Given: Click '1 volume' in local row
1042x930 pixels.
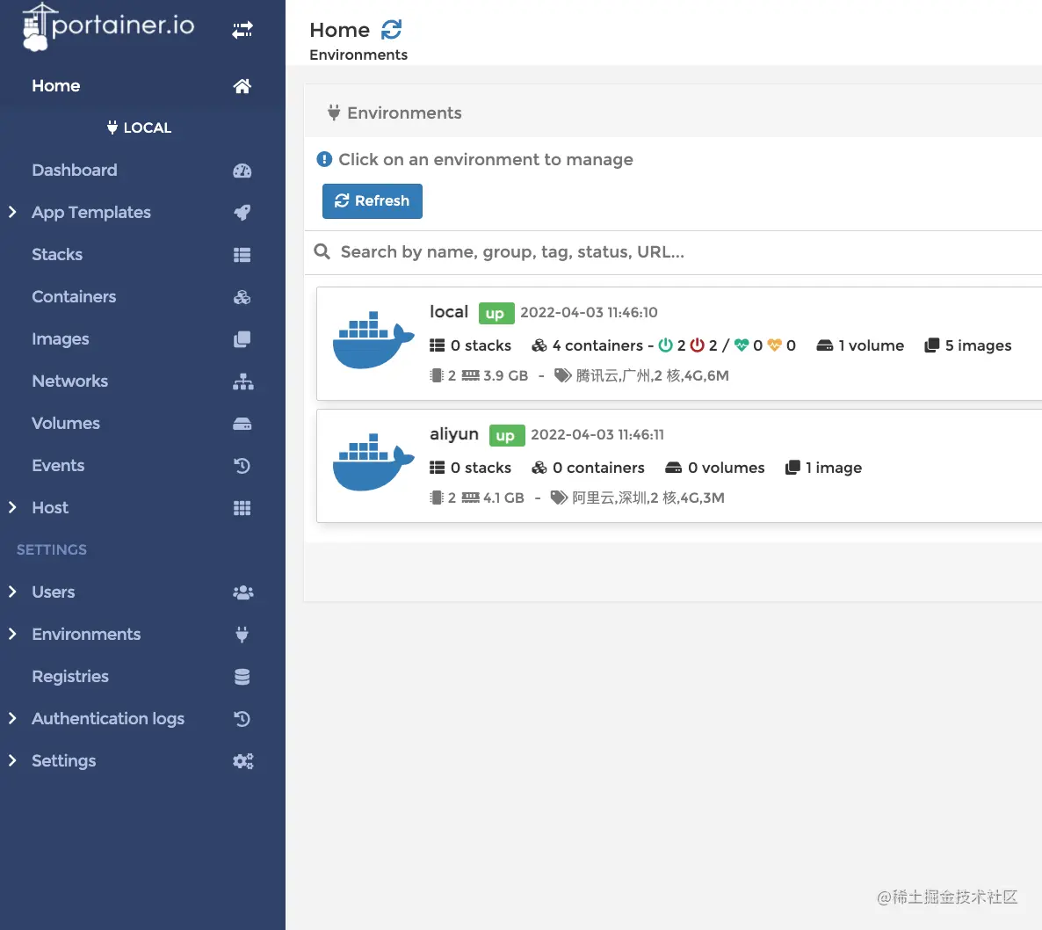Looking at the screenshot, I should (872, 345).
